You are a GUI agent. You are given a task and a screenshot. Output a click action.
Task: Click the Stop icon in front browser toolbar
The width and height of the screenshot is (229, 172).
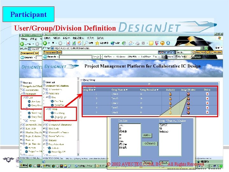(68, 43)
